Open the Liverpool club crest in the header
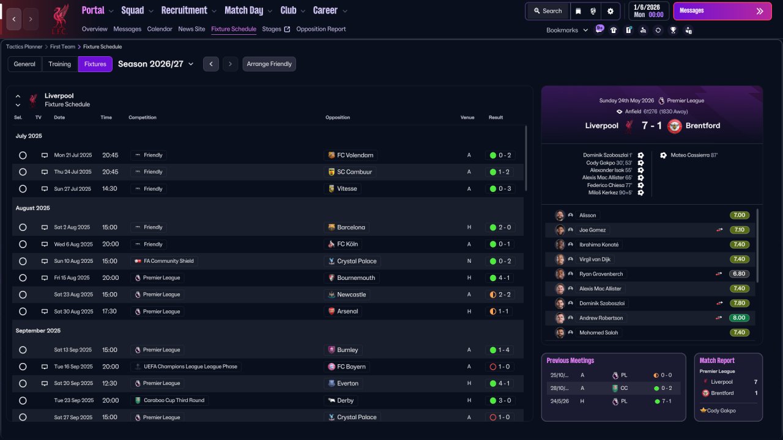Viewport: 783px width, 440px height. [59, 19]
